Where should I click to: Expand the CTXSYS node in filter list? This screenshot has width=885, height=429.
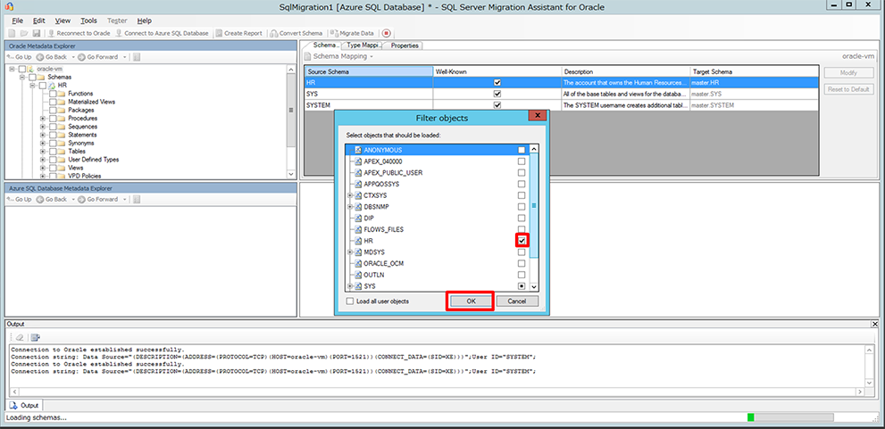[350, 195]
